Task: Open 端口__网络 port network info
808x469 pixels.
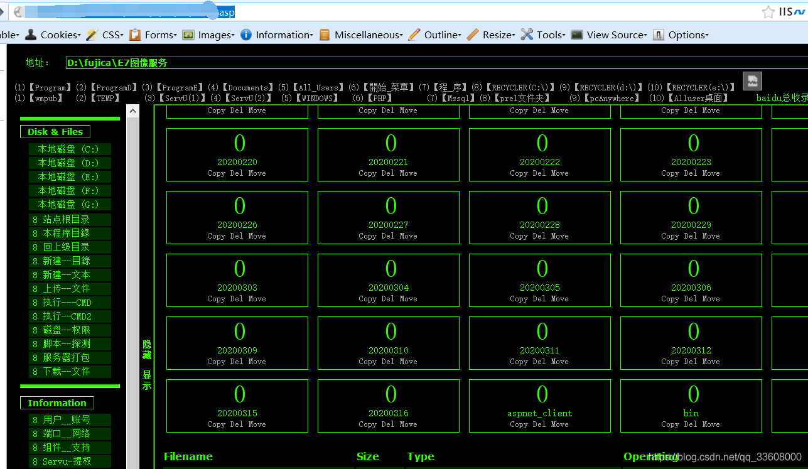Action: pyautogui.click(x=70, y=434)
